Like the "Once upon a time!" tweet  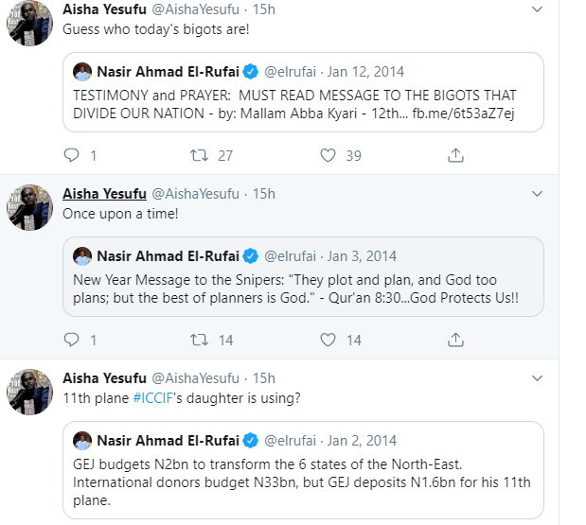tap(328, 340)
